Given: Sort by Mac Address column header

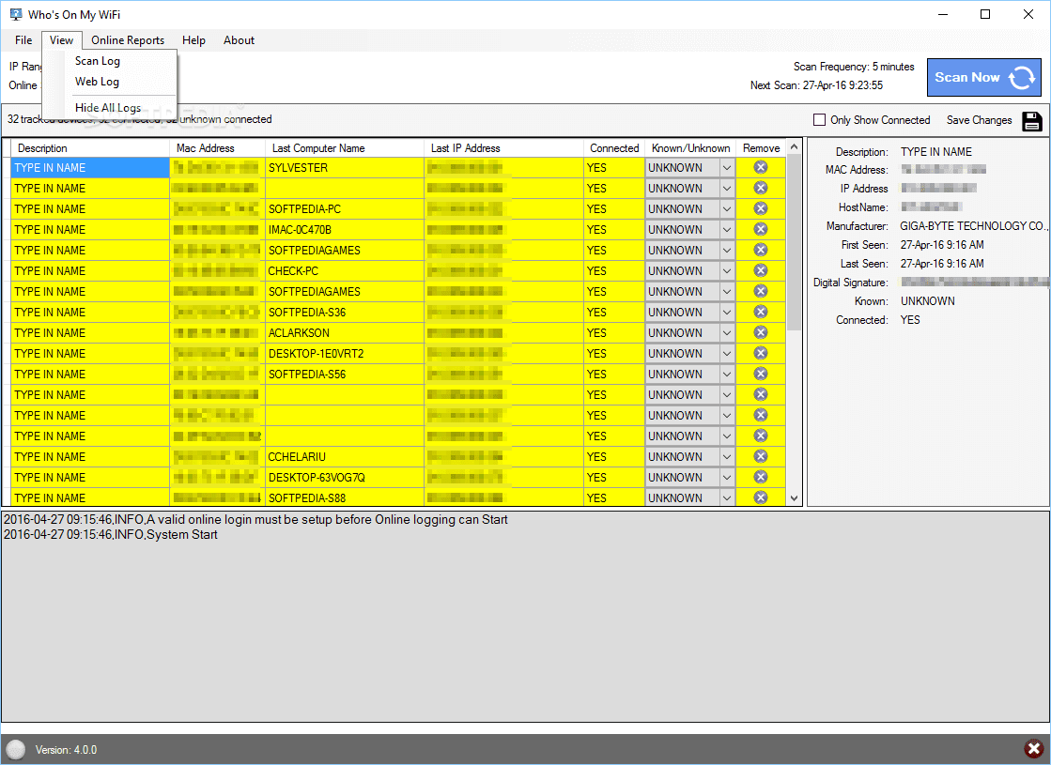Looking at the screenshot, I should point(217,148).
